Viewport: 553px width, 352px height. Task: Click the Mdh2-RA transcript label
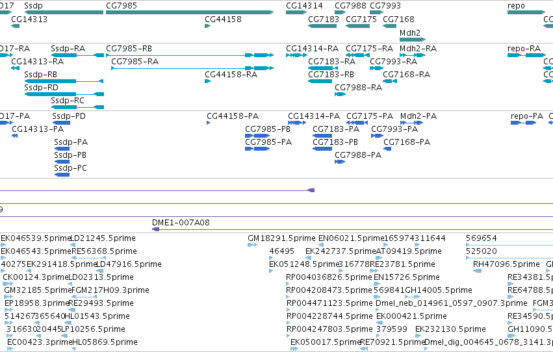click(418, 48)
